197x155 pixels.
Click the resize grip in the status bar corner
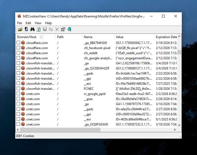point(180,137)
